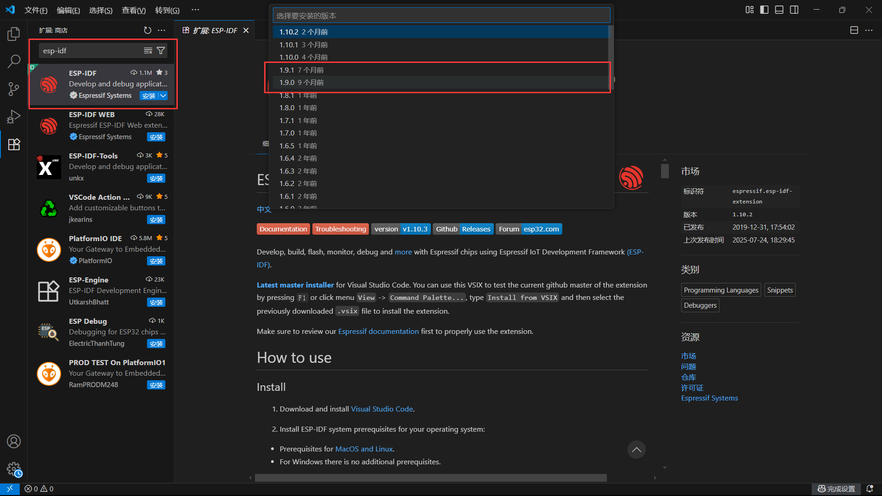Click the README vertical scrollbar thumb
Image resolution: width=882 pixels, height=496 pixels.
(x=665, y=170)
